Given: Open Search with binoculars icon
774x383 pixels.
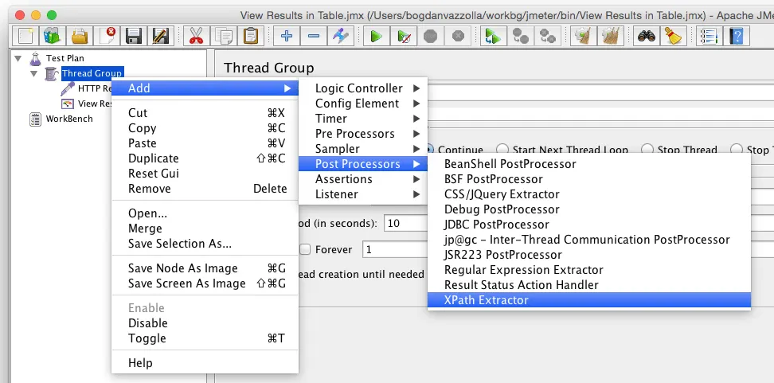Looking at the screenshot, I should point(646,36).
